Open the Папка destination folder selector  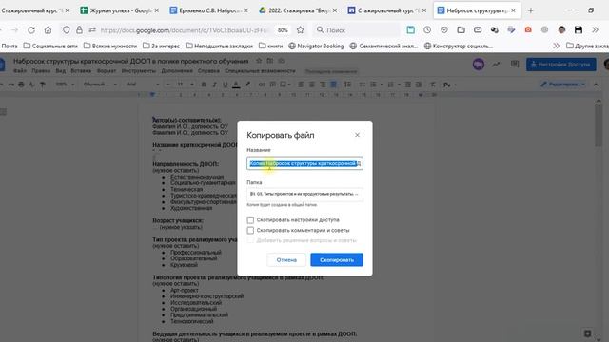(x=304, y=194)
